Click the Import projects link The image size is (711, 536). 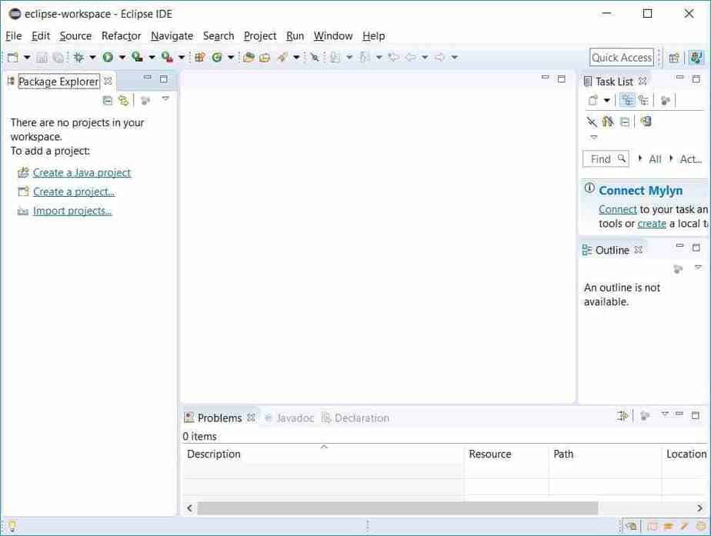(x=72, y=211)
